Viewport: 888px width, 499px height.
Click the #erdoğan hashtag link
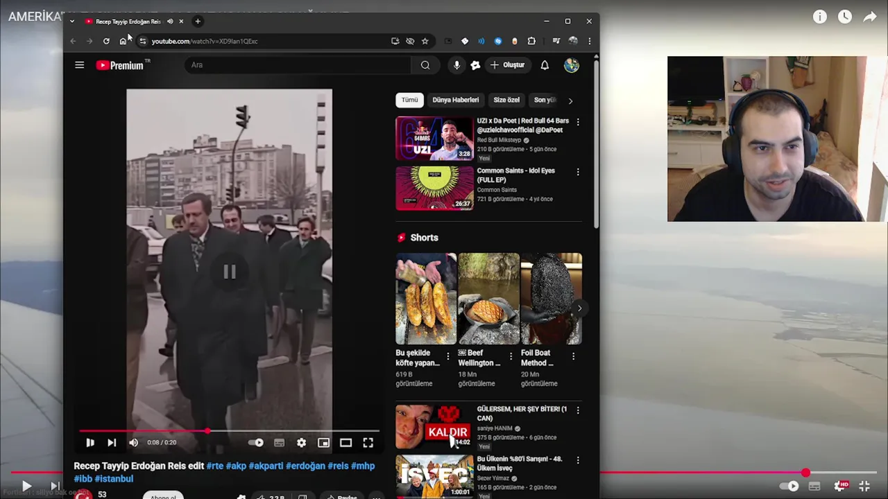(305, 466)
